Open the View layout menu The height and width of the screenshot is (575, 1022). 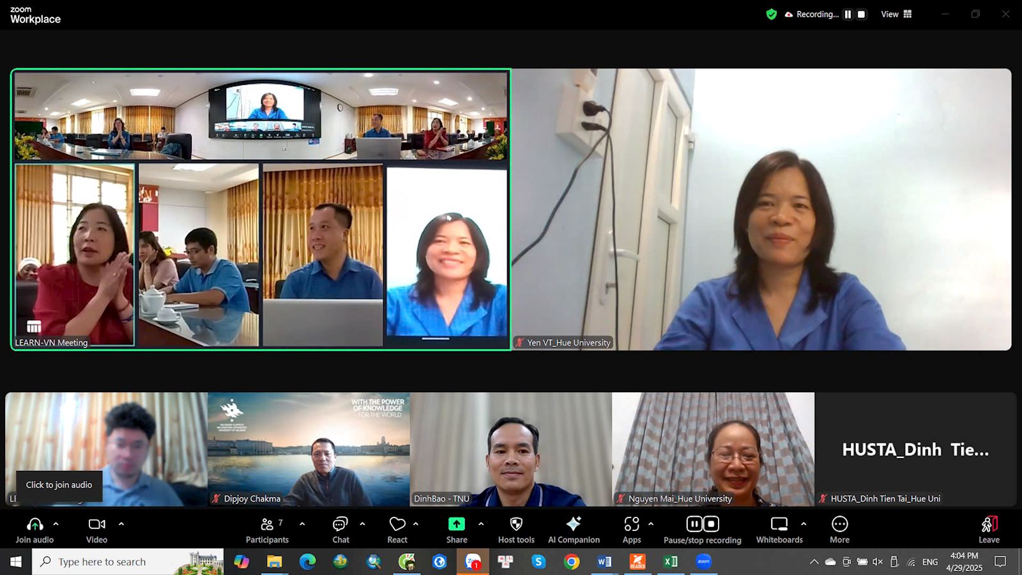[x=896, y=14]
